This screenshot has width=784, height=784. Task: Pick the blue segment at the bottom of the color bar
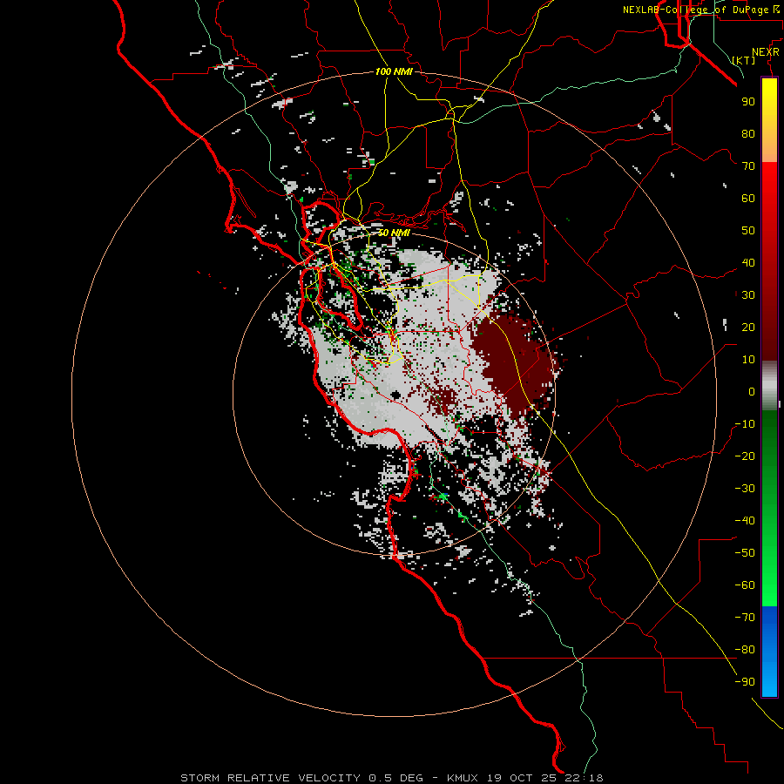click(769, 652)
